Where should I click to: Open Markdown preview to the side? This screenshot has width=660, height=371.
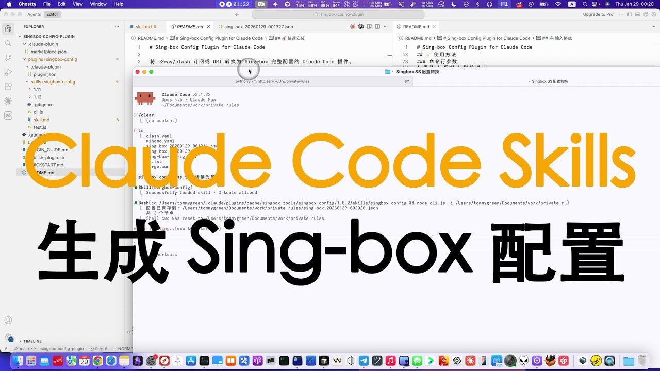coord(370,26)
